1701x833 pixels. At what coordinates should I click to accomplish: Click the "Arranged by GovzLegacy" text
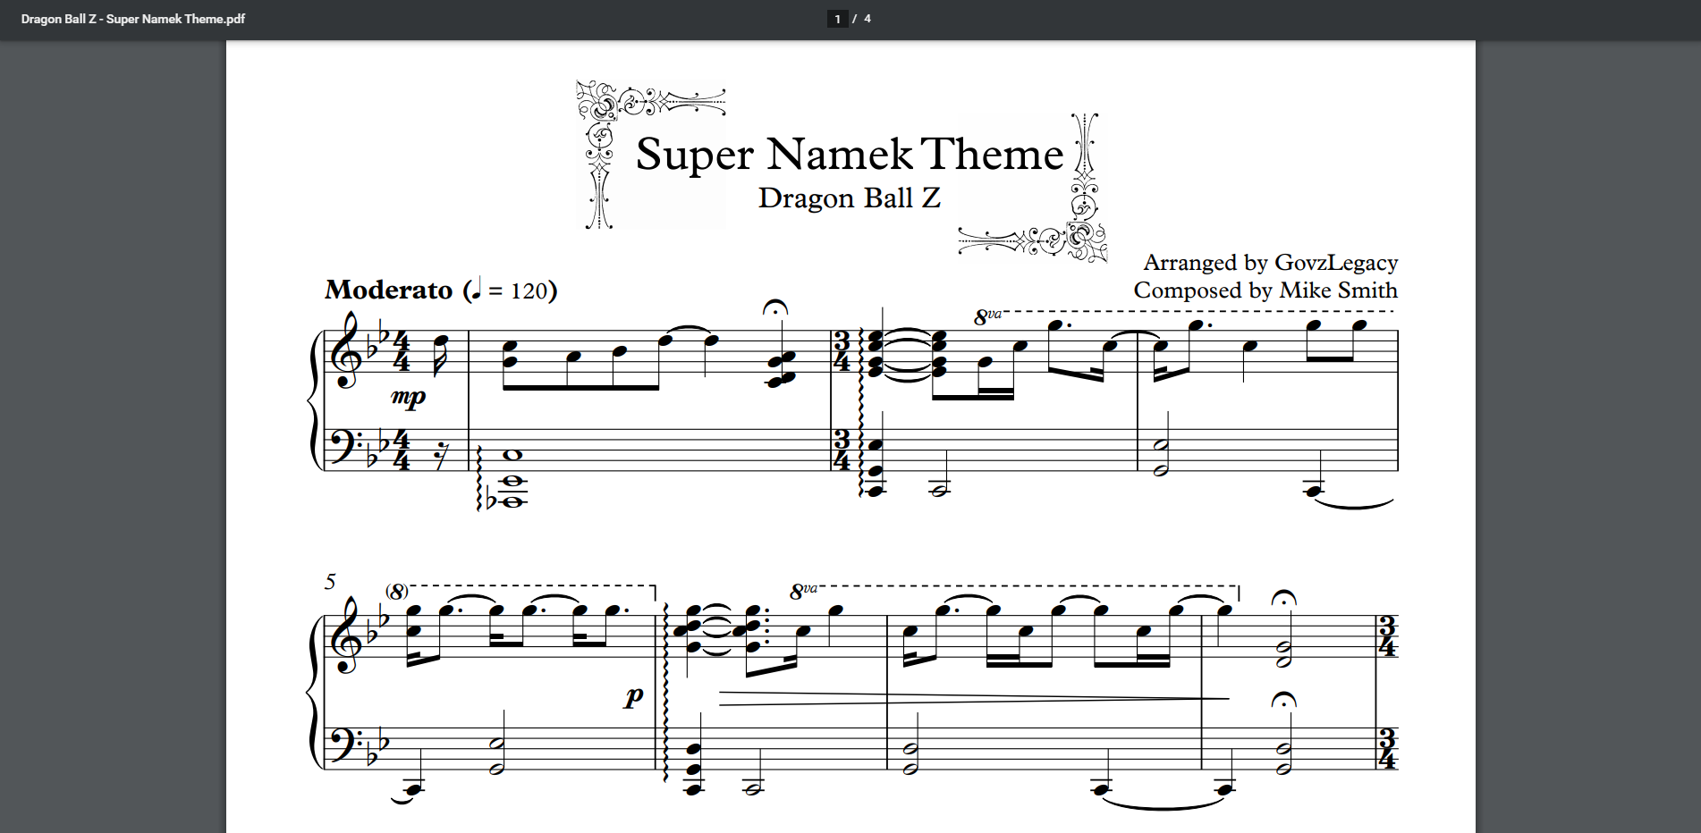[x=1270, y=262]
